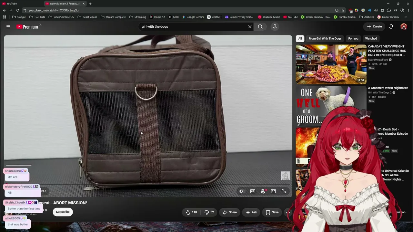Select the All filter chip

[x=300, y=39]
